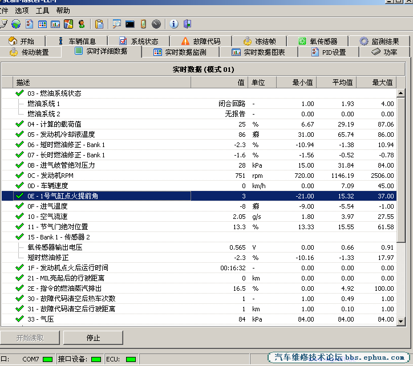Open the 监测结果 tab
The height and width of the screenshot is (366, 413).
click(x=379, y=42)
